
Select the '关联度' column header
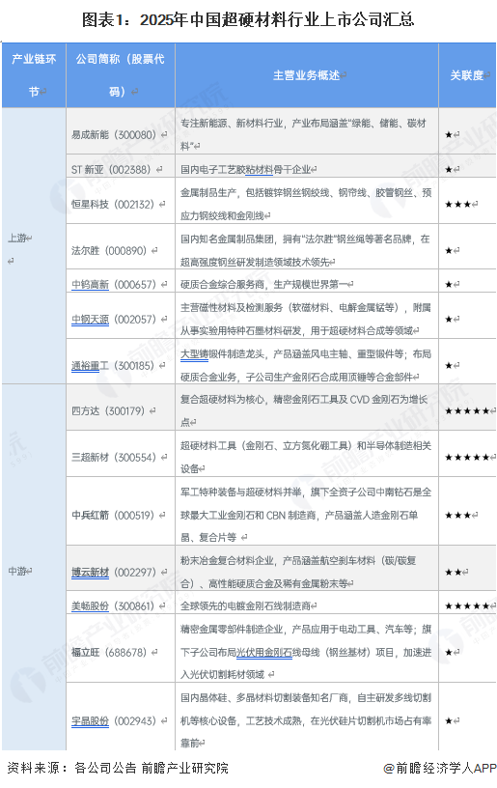(467, 75)
